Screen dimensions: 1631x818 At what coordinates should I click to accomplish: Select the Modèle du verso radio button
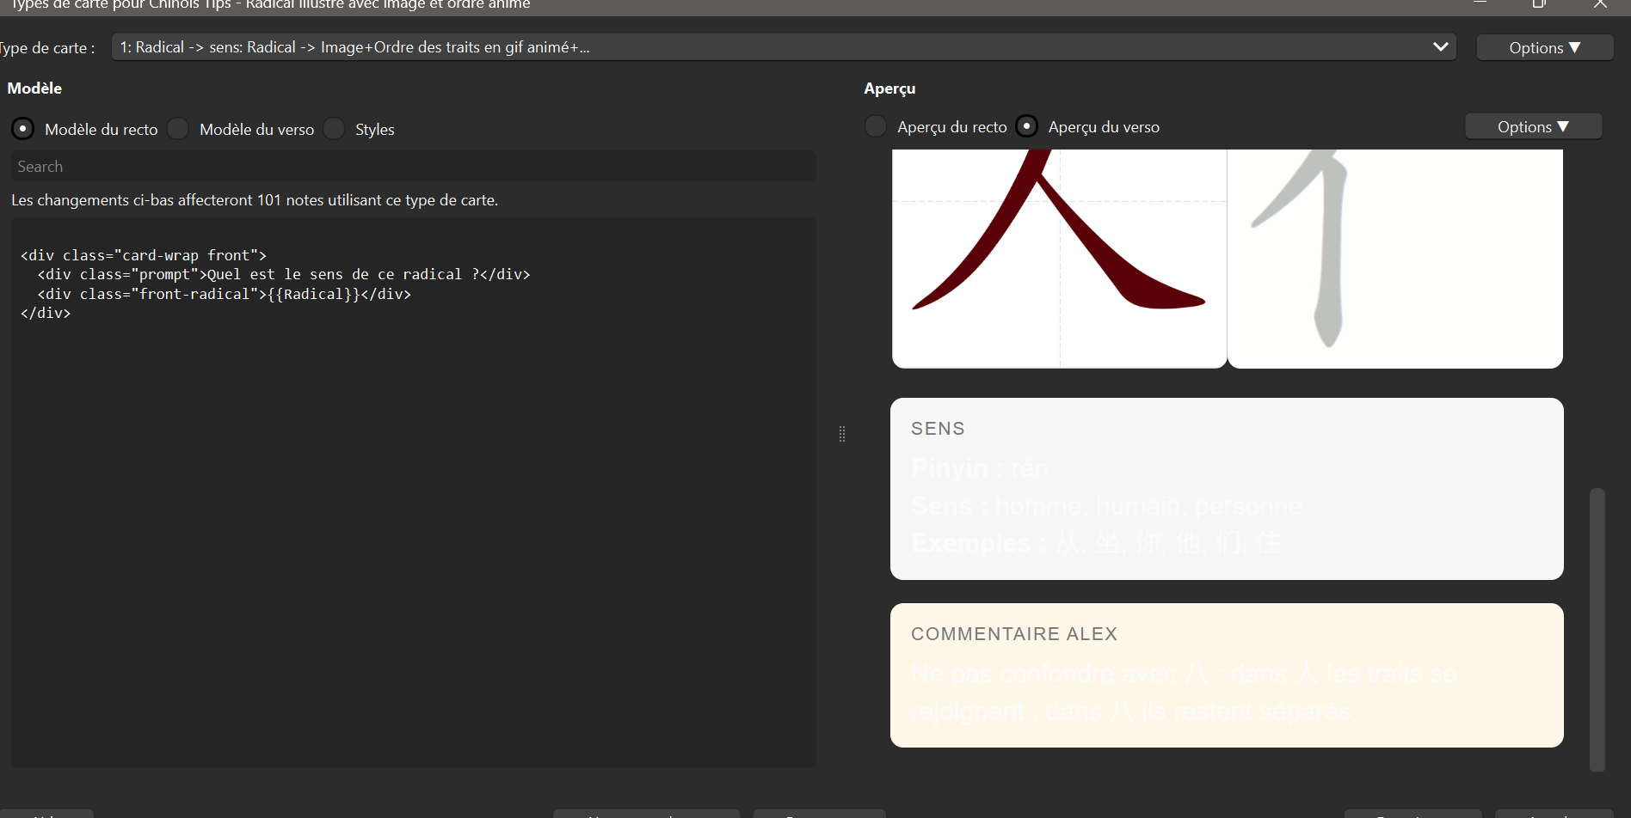tap(178, 129)
